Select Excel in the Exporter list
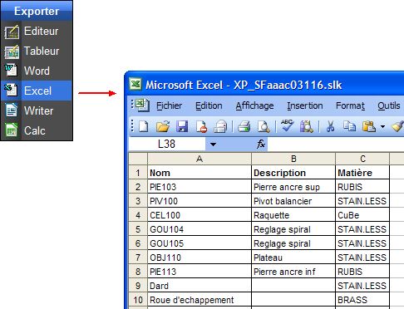 [x=37, y=91]
